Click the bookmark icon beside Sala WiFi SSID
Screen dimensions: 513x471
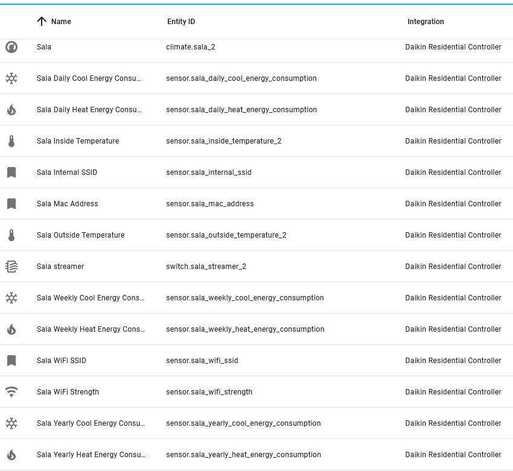pos(11,360)
